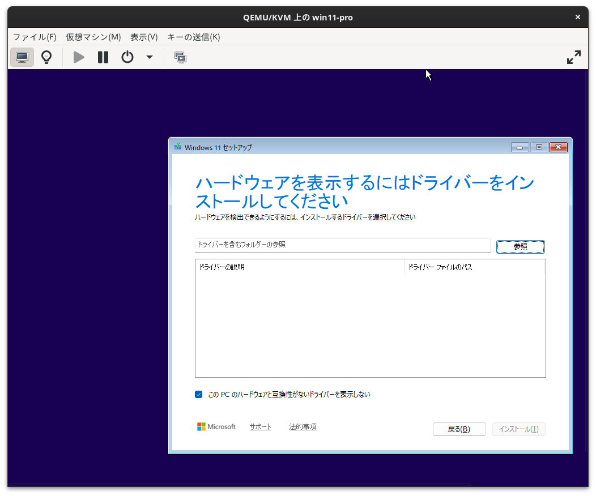Show virtual machine hardware details (lightbulb icon)
The image size is (596, 496).
46,57
